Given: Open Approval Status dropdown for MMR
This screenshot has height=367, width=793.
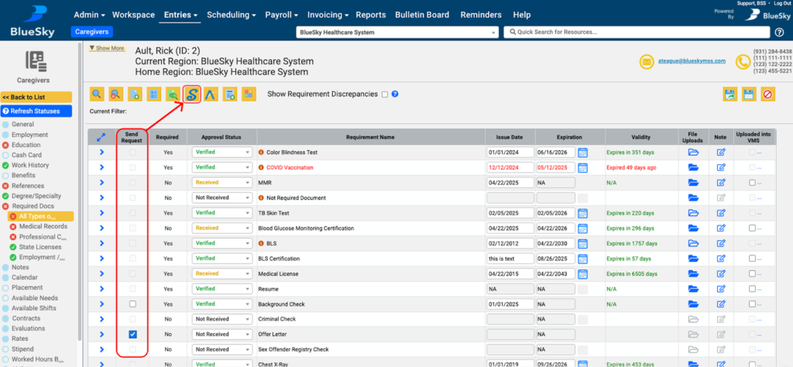Looking at the screenshot, I should point(222,183).
